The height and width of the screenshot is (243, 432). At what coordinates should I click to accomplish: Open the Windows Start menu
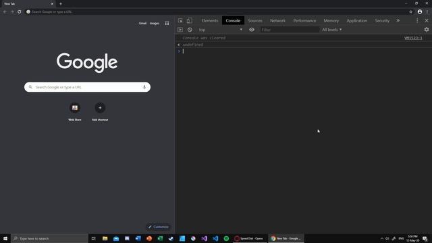pyautogui.click(x=5, y=238)
